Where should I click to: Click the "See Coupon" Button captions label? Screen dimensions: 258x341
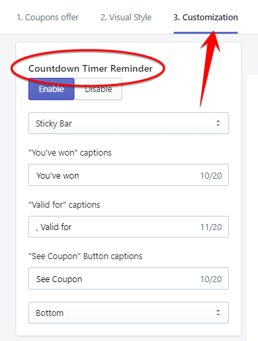coord(86,256)
